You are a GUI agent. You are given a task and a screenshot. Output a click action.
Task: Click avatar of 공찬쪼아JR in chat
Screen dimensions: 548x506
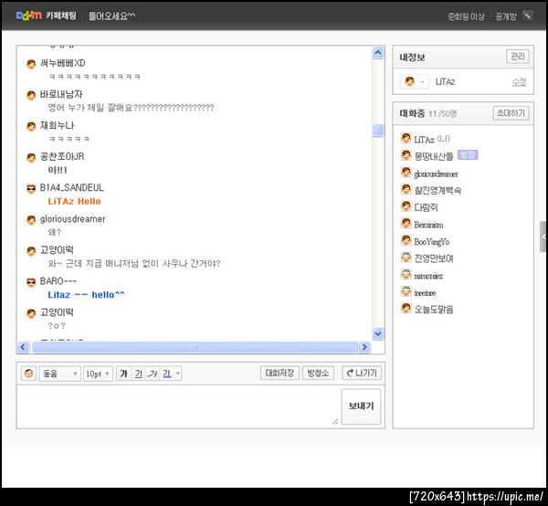click(31, 158)
